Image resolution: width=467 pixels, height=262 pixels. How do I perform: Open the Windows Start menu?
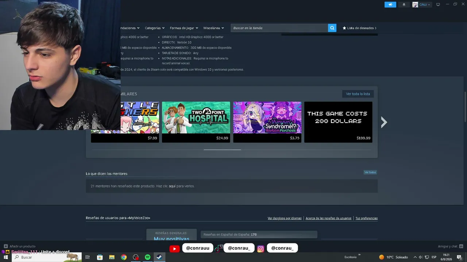(x=6, y=257)
